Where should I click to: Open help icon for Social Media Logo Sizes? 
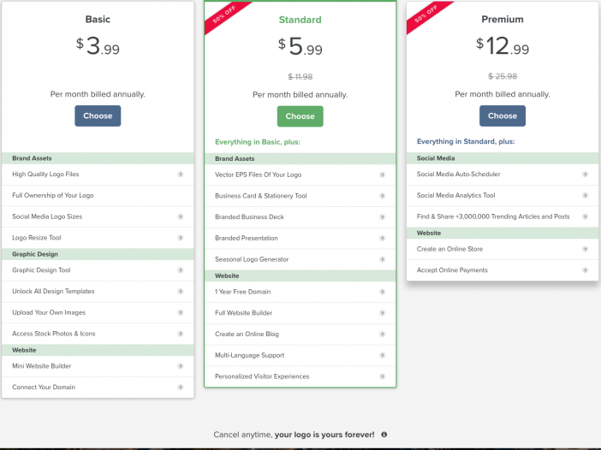coord(180,216)
